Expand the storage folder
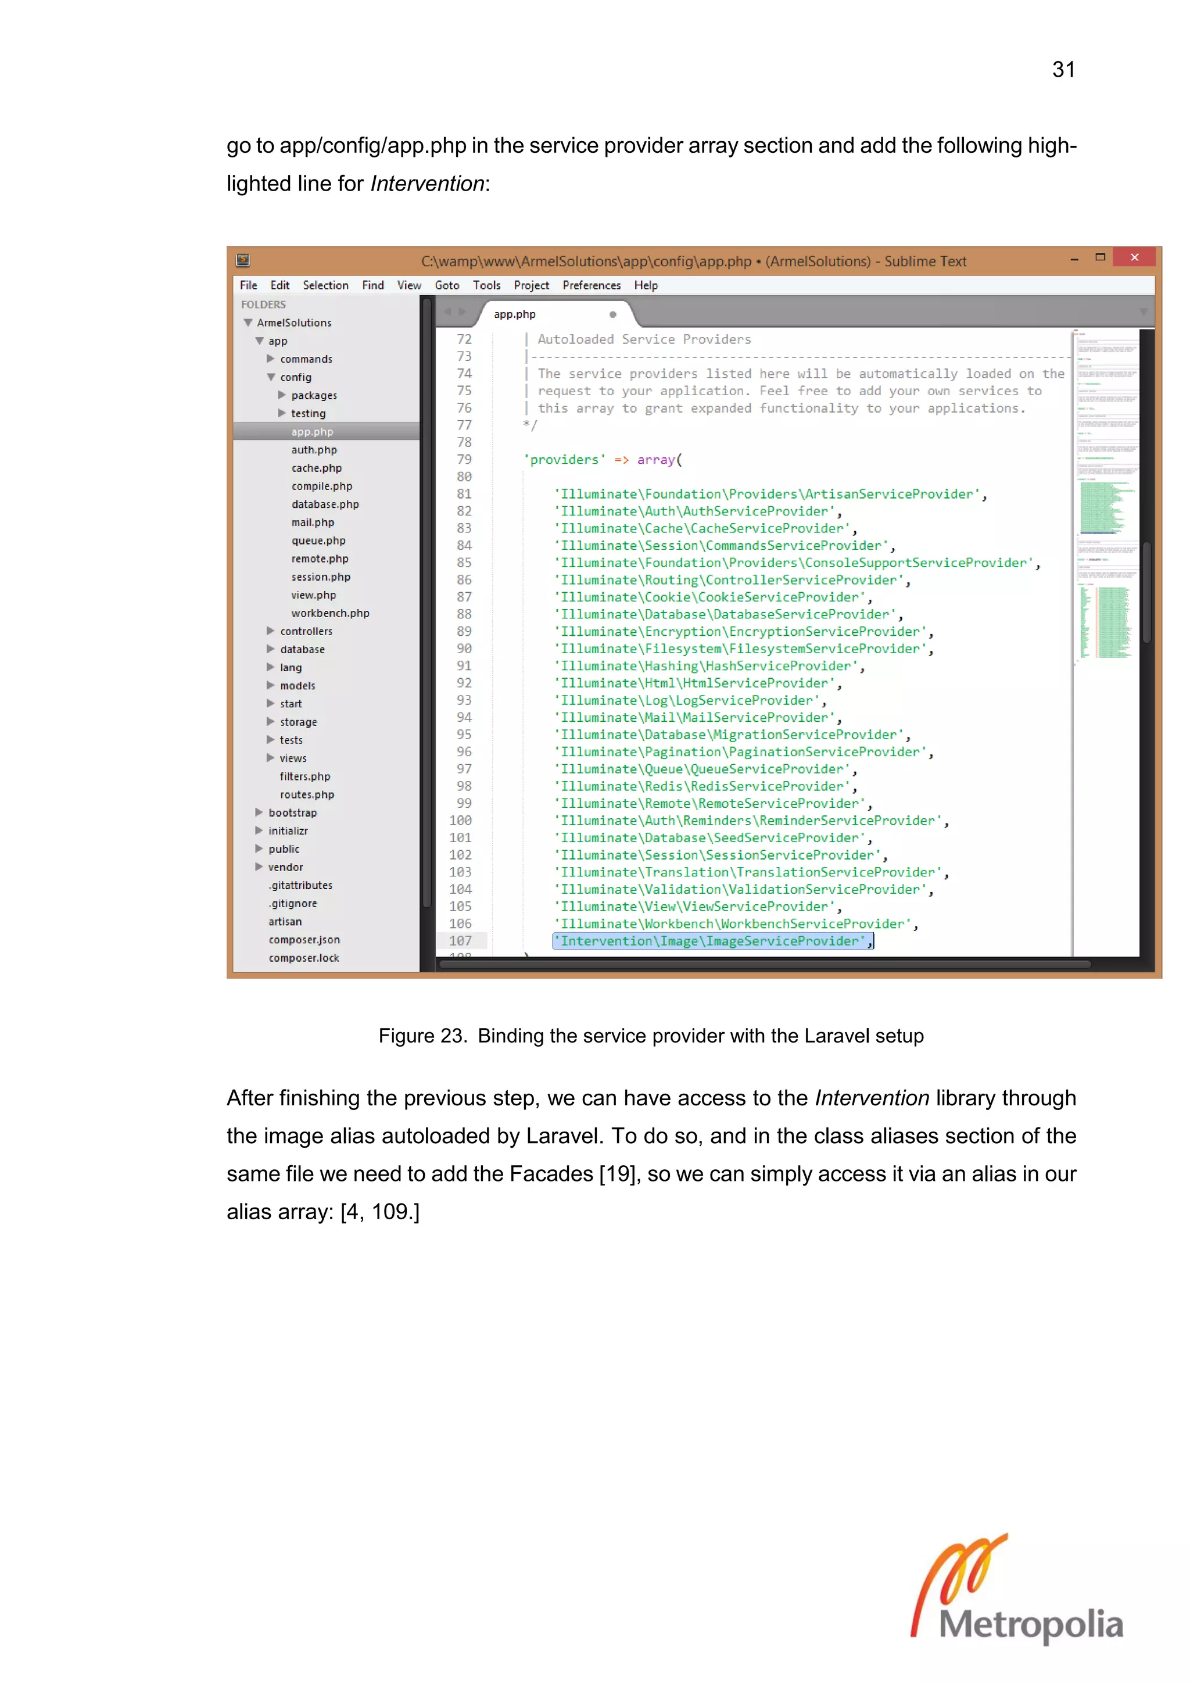This screenshot has width=1190, height=1683. [x=270, y=722]
